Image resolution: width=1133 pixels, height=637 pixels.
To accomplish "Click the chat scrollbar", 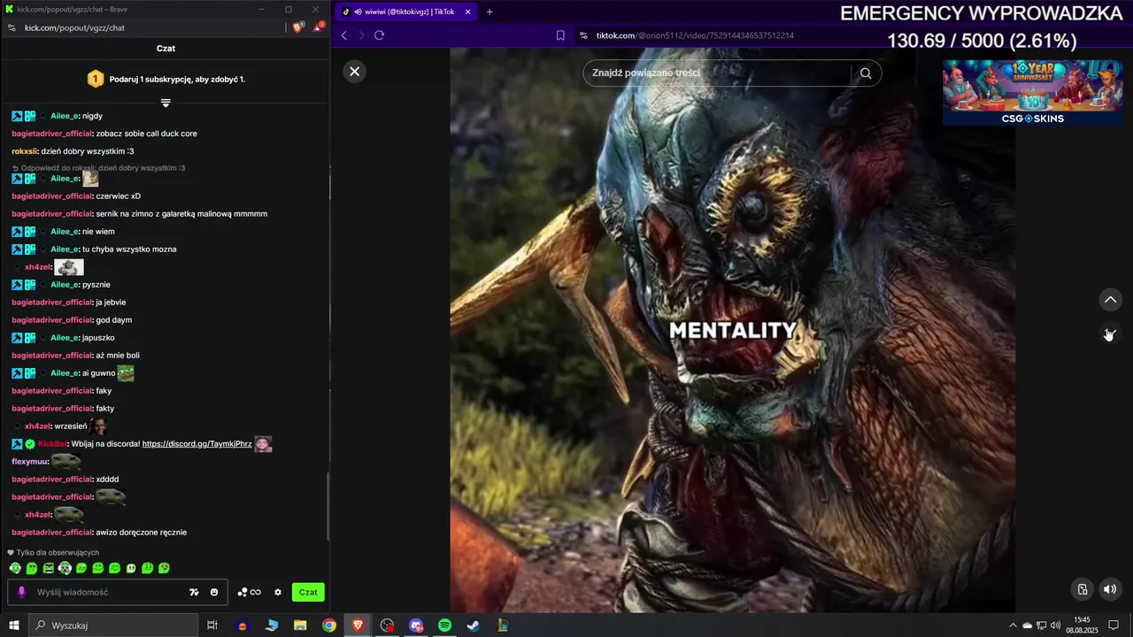I will pyautogui.click(x=328, y=506).
